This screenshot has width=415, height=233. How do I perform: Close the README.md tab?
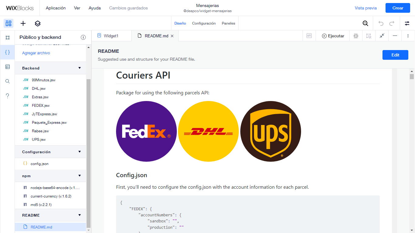click(x=172, y=36)
